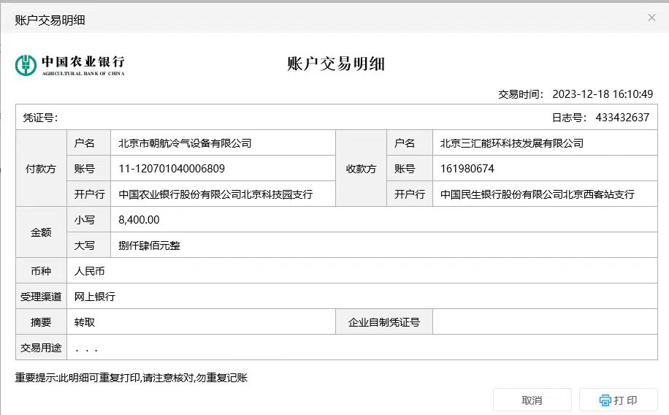Image resolution: width=669 pixels, height=415 pixels.
Task: Click the 交易时间 label
Action: [x=521, y=94]
